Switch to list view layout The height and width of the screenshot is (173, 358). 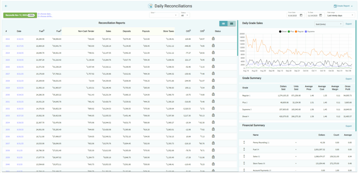point(223,23)
